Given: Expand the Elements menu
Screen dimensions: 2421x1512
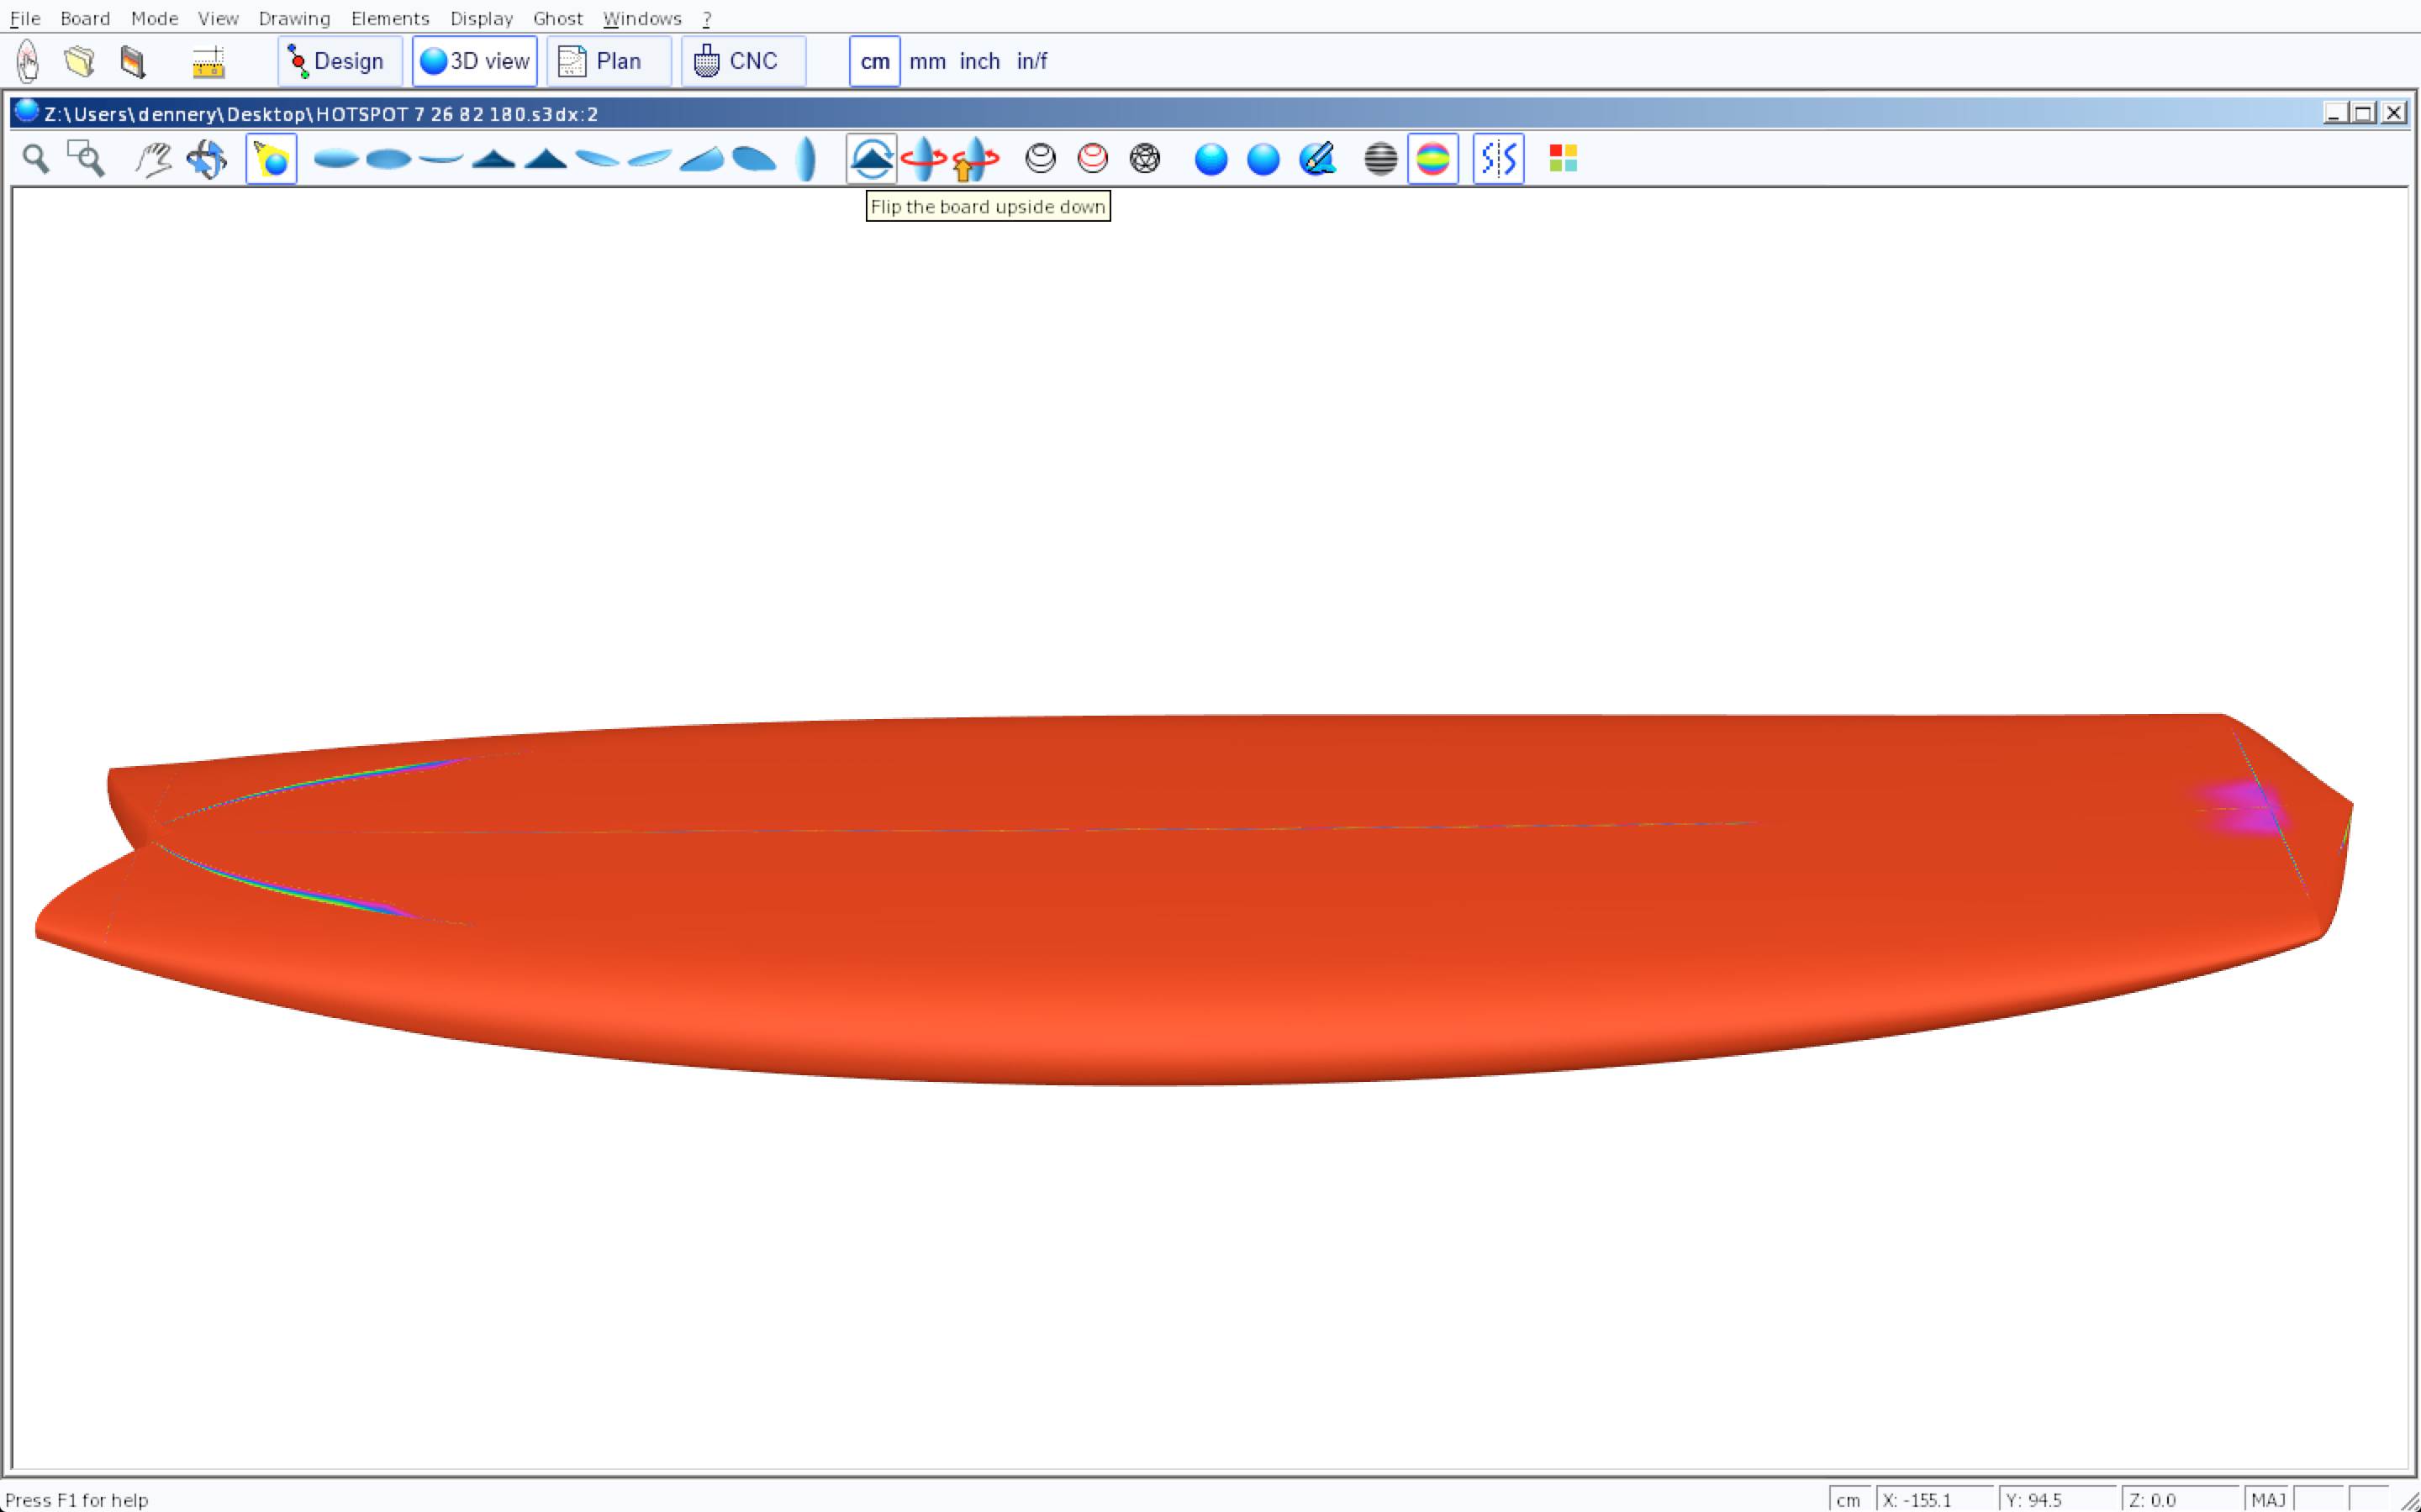Looking at the screenshot, I should (x=390, y=18).
